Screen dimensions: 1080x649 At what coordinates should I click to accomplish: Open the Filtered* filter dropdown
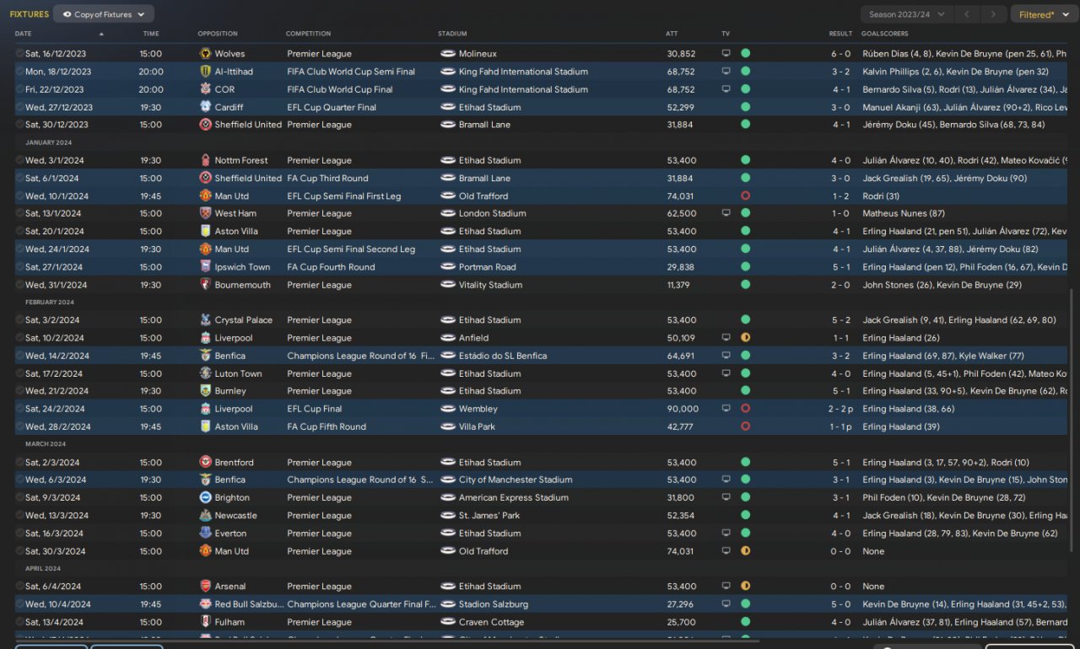1044,14
